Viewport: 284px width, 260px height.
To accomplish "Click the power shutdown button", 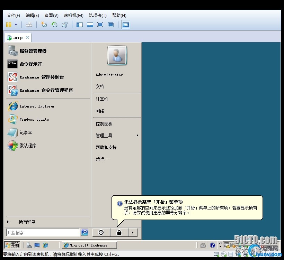I will coord(101,232).
